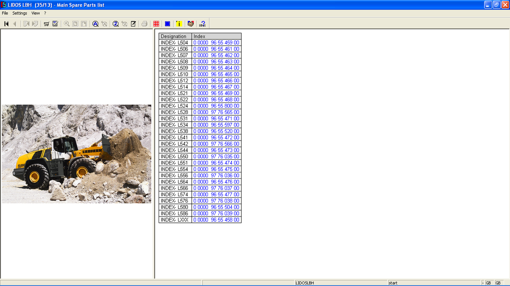
Task: Open index link for INDEX- L531
Action: (x=216, y=118)
